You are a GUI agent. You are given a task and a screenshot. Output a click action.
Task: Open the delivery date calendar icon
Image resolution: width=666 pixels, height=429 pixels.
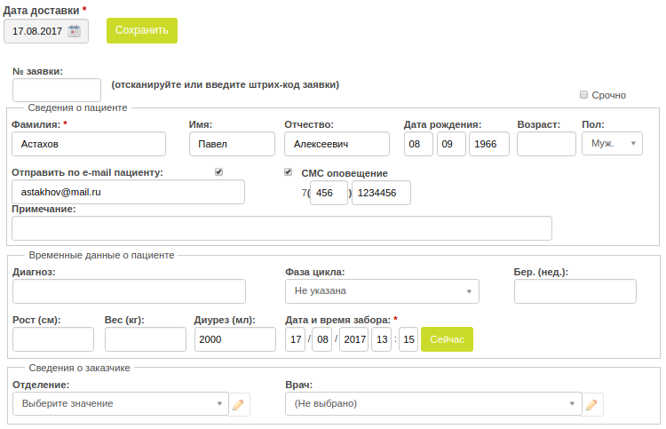coord(75,31)
